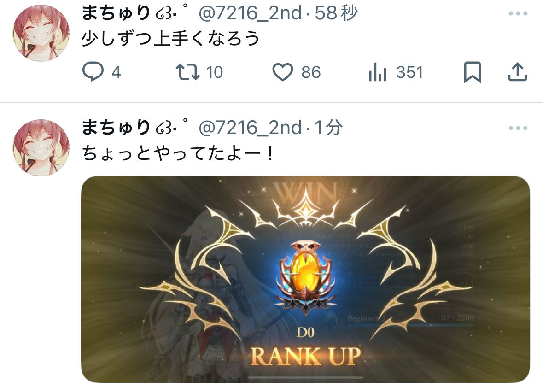Open @7216_2nd handle on first tweet

click(x=251, y=13)
